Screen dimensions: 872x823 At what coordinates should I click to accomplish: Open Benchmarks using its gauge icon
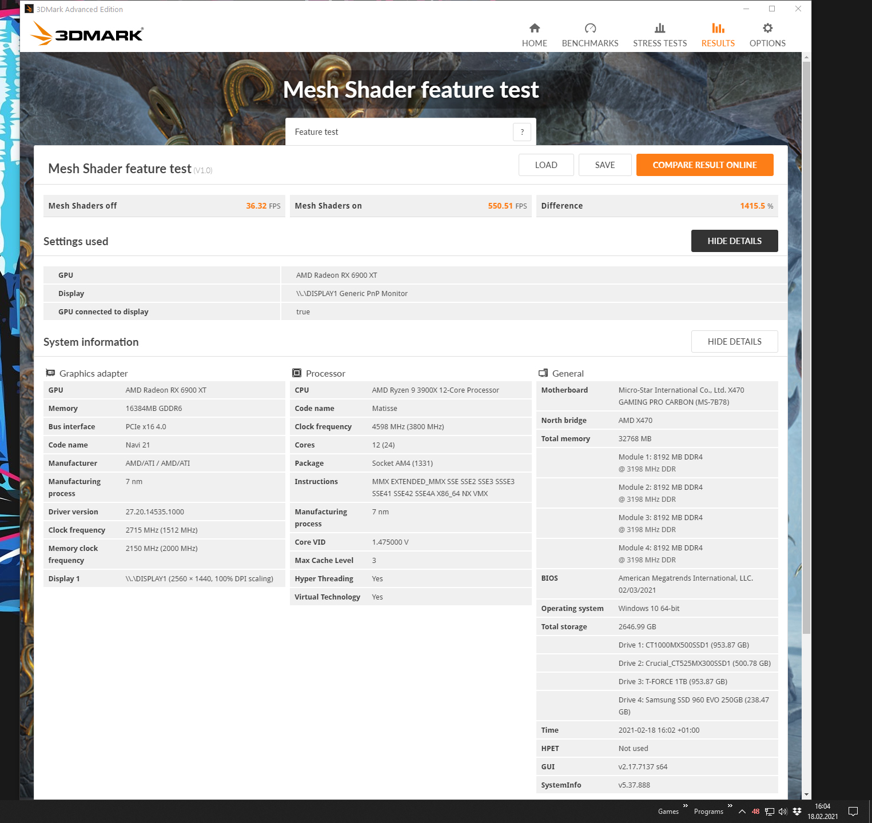pyautogui.click(x=590, y=28)
